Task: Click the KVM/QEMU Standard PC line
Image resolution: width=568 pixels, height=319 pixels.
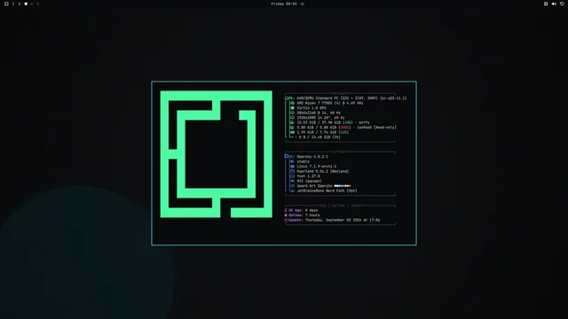Action: coord(351,98)
